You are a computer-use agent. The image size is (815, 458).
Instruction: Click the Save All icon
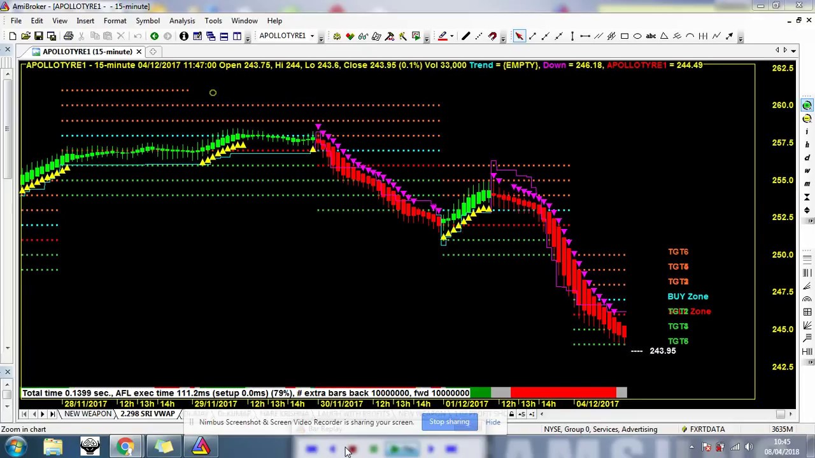(52, 36)
